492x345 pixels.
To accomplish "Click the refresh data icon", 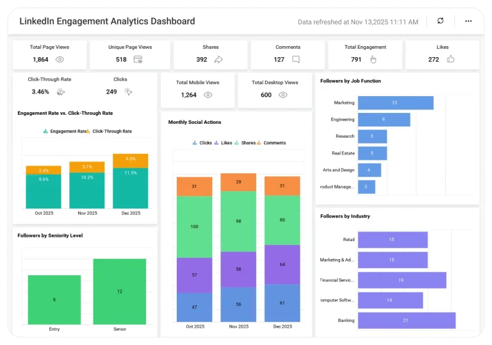I will click(440, 21).
